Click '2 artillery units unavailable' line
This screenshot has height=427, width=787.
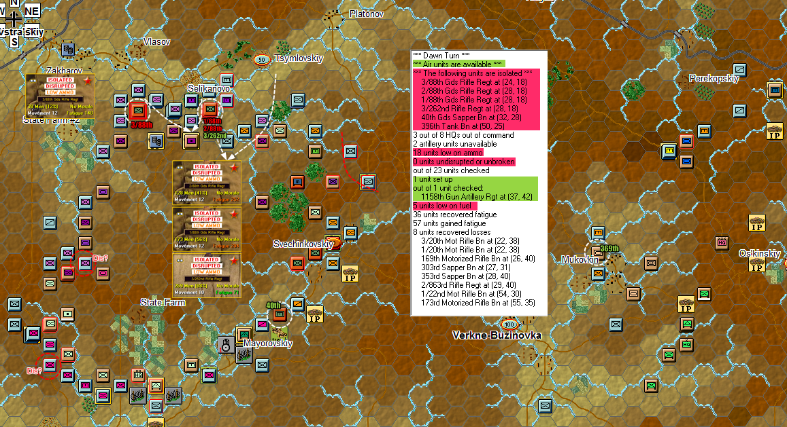[455, 144]
